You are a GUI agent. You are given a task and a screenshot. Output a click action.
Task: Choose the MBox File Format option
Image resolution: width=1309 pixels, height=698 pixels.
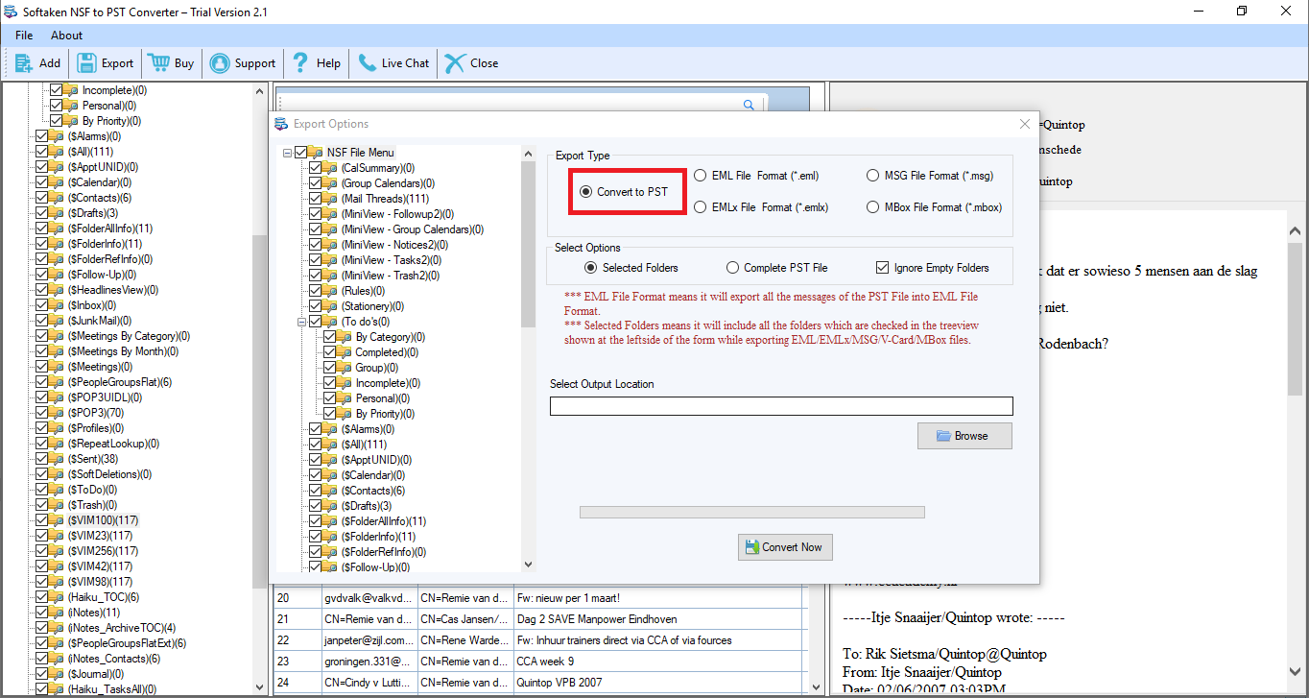872,206
